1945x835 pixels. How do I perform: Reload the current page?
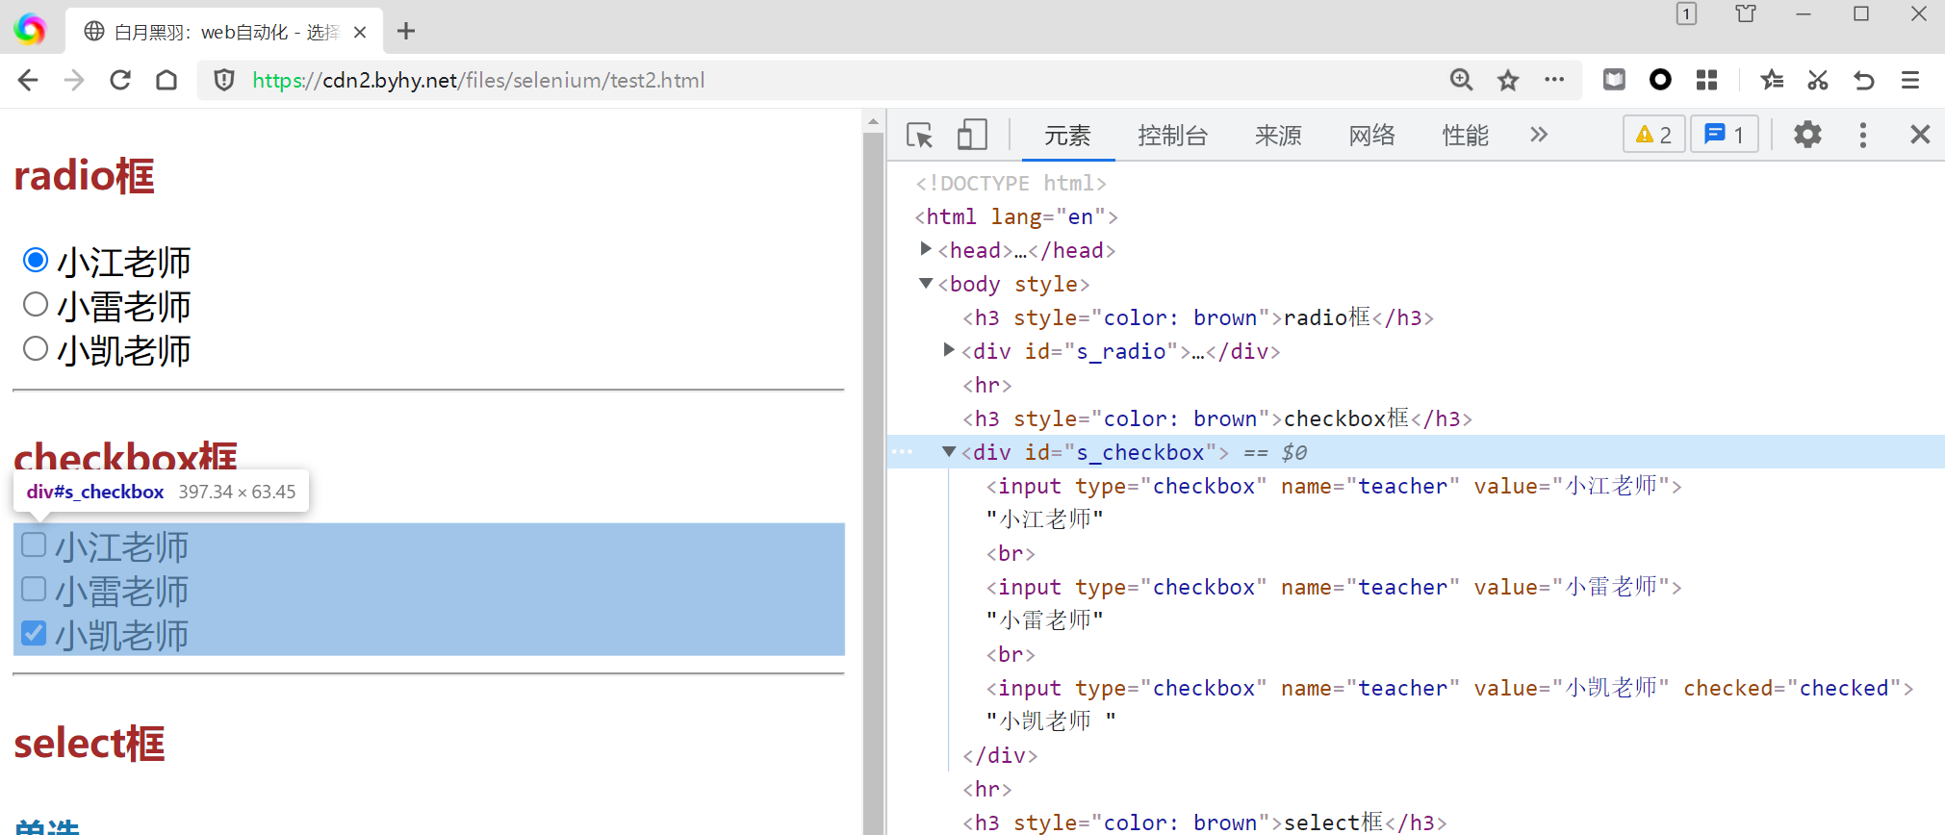tap(120, 80)
